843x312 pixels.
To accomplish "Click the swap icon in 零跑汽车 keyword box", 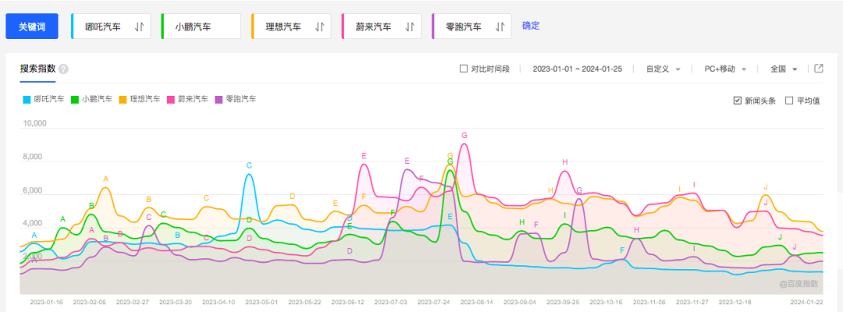I will tap(500, 27).
